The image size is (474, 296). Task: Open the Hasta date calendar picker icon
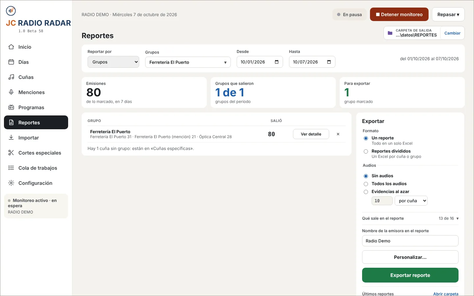pyautogui.click(x=329, y=62)
